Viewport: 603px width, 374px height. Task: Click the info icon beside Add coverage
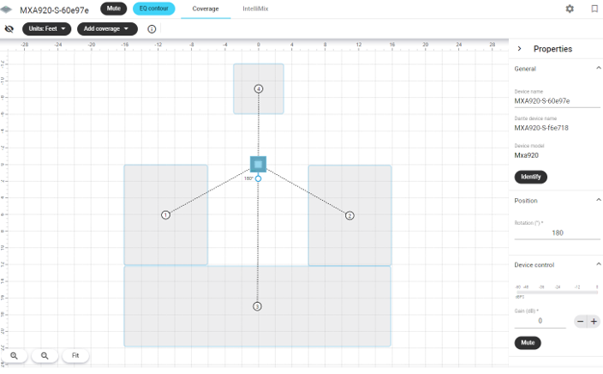pos(152,29)
